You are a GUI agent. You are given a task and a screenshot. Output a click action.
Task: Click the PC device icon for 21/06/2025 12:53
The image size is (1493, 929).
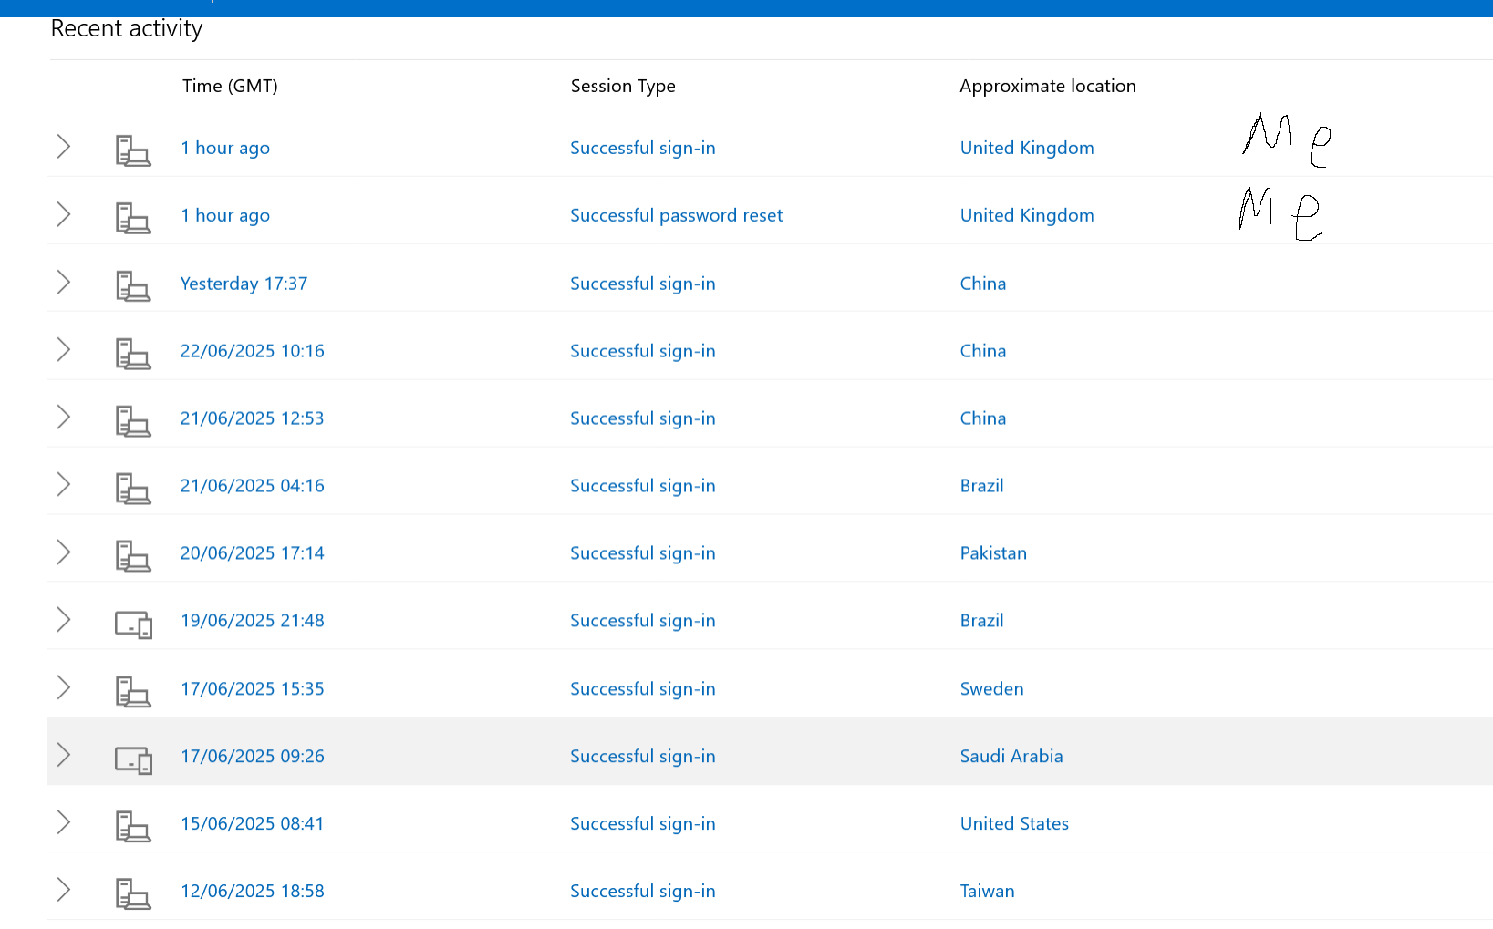point(133,420)
